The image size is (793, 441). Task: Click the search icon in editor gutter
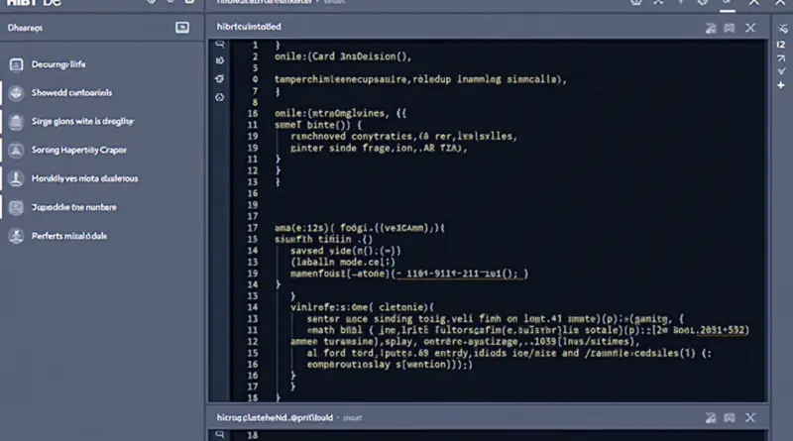click(x=219, y=45)
